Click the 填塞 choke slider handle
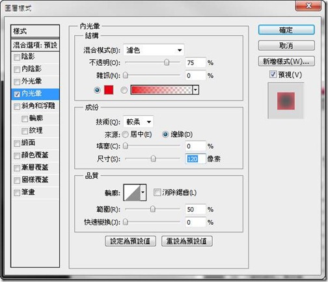The image size is (328, 282). 126,146
